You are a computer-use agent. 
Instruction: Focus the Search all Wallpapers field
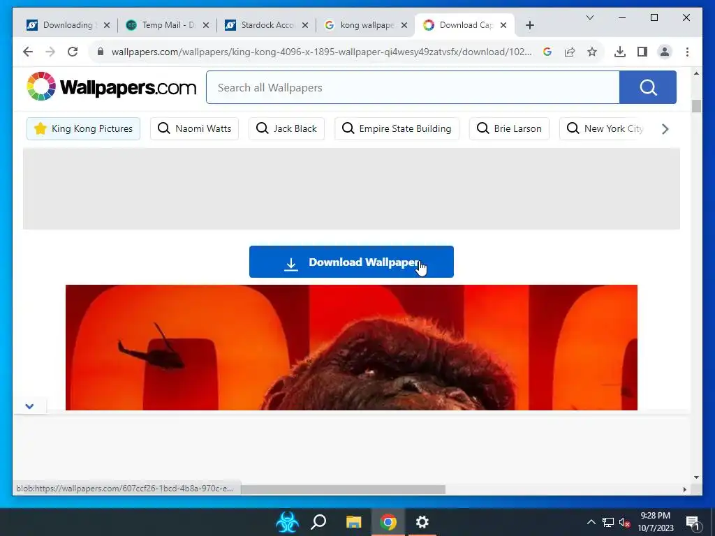point(413,87)
